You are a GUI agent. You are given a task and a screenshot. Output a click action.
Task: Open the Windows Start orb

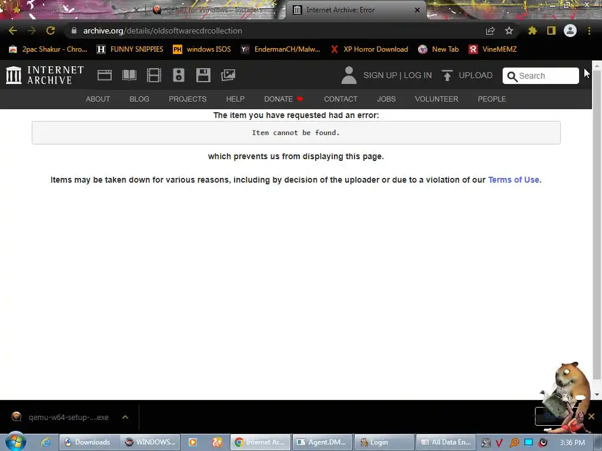(15, 442)
